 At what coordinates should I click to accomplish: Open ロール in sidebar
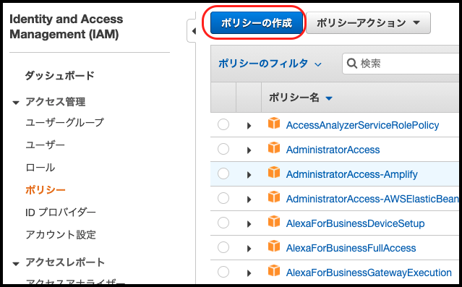click(40, 168)
